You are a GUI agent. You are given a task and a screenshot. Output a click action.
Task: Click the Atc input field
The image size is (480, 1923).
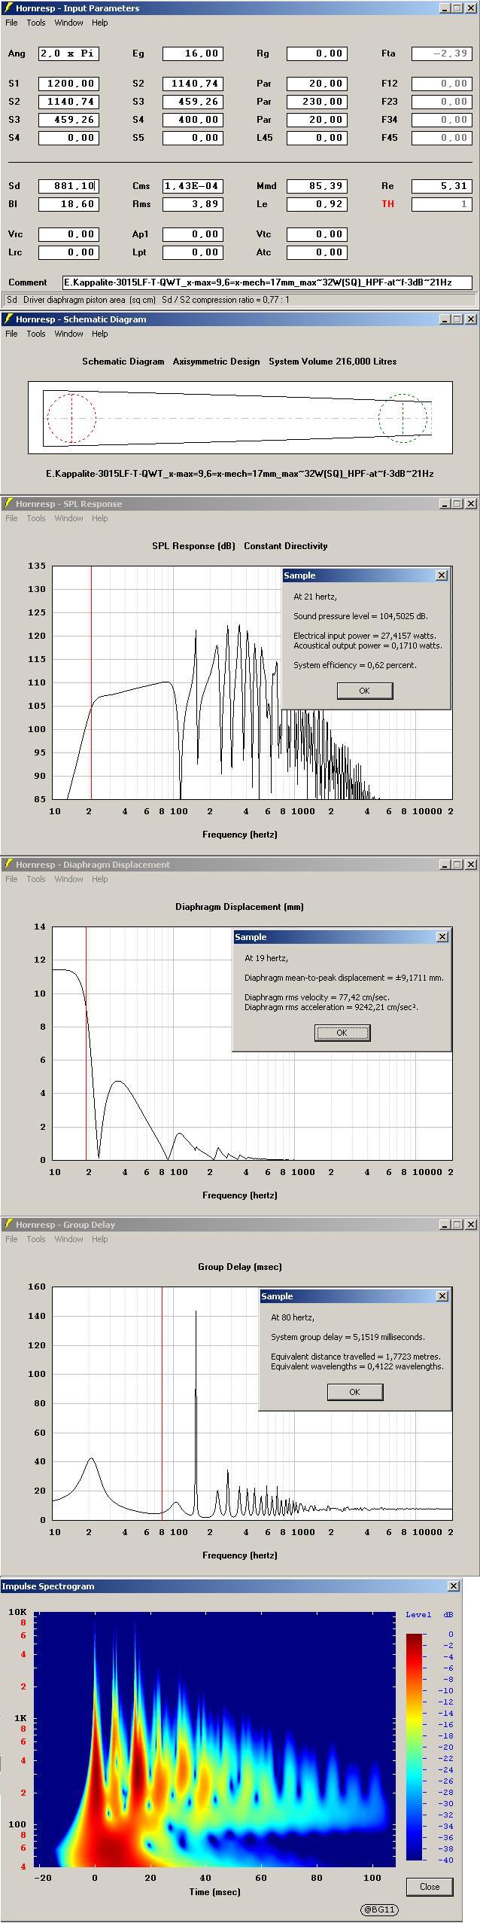tap(317, 252)
